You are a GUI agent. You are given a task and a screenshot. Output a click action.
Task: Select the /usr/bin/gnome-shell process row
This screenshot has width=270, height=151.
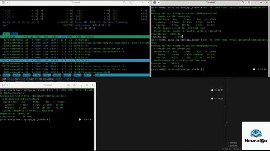[75, 72]
